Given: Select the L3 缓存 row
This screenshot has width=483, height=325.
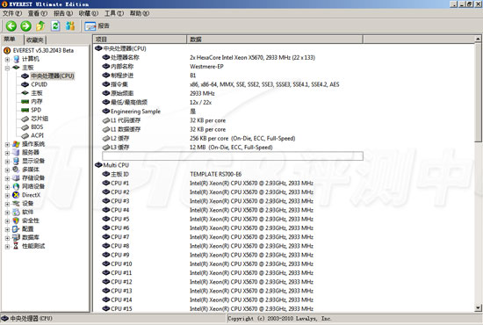Looking at the screenshot, I should (233, 148).
